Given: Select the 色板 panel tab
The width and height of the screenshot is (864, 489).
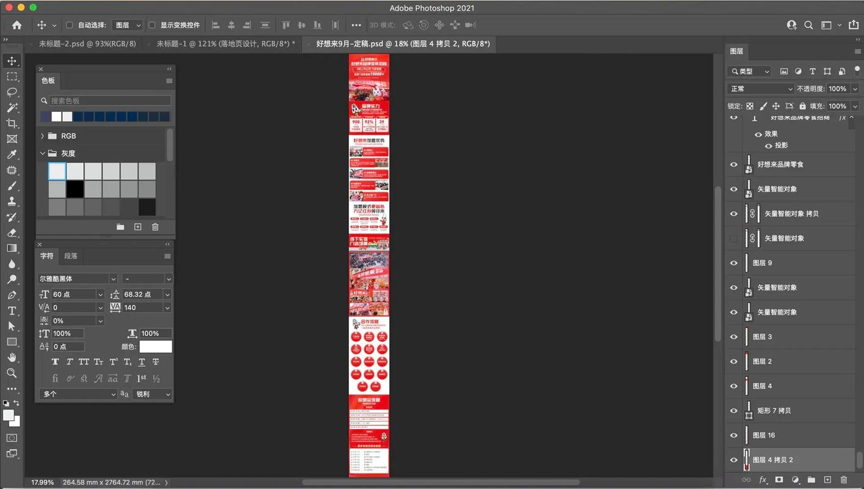Looking at the screenshot, I should [x=48, y=81].
